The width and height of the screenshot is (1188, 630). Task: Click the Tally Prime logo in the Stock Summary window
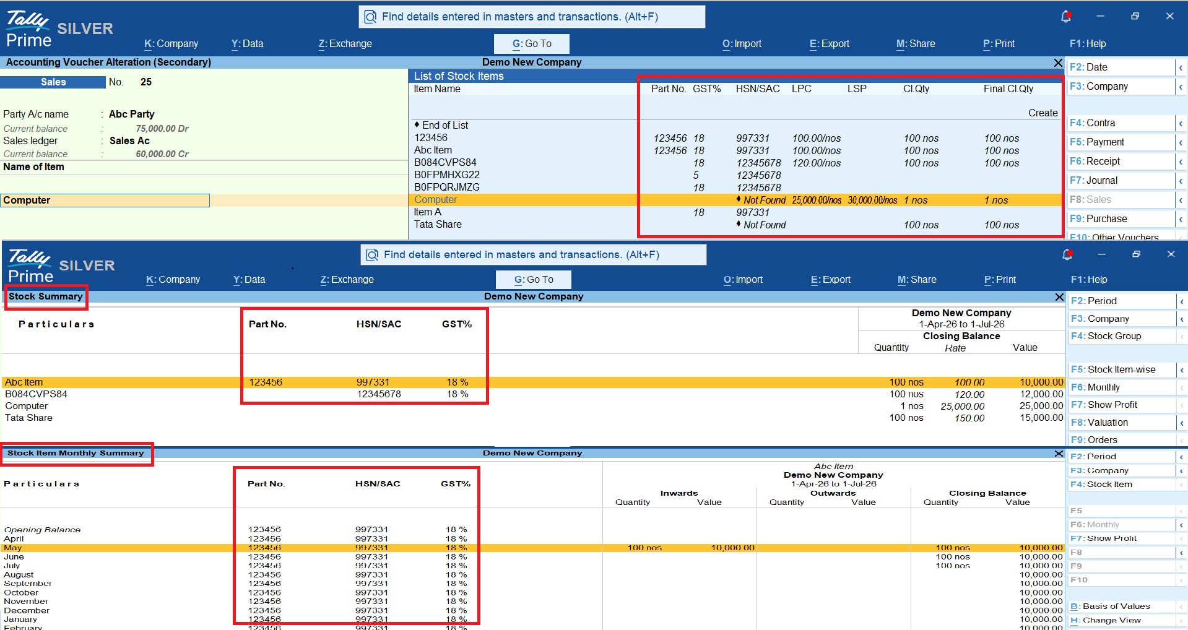coord(30,267)
